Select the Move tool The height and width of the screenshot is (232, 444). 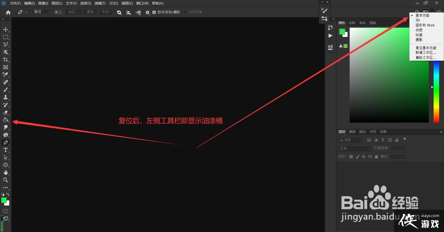(x=6, y=29)
